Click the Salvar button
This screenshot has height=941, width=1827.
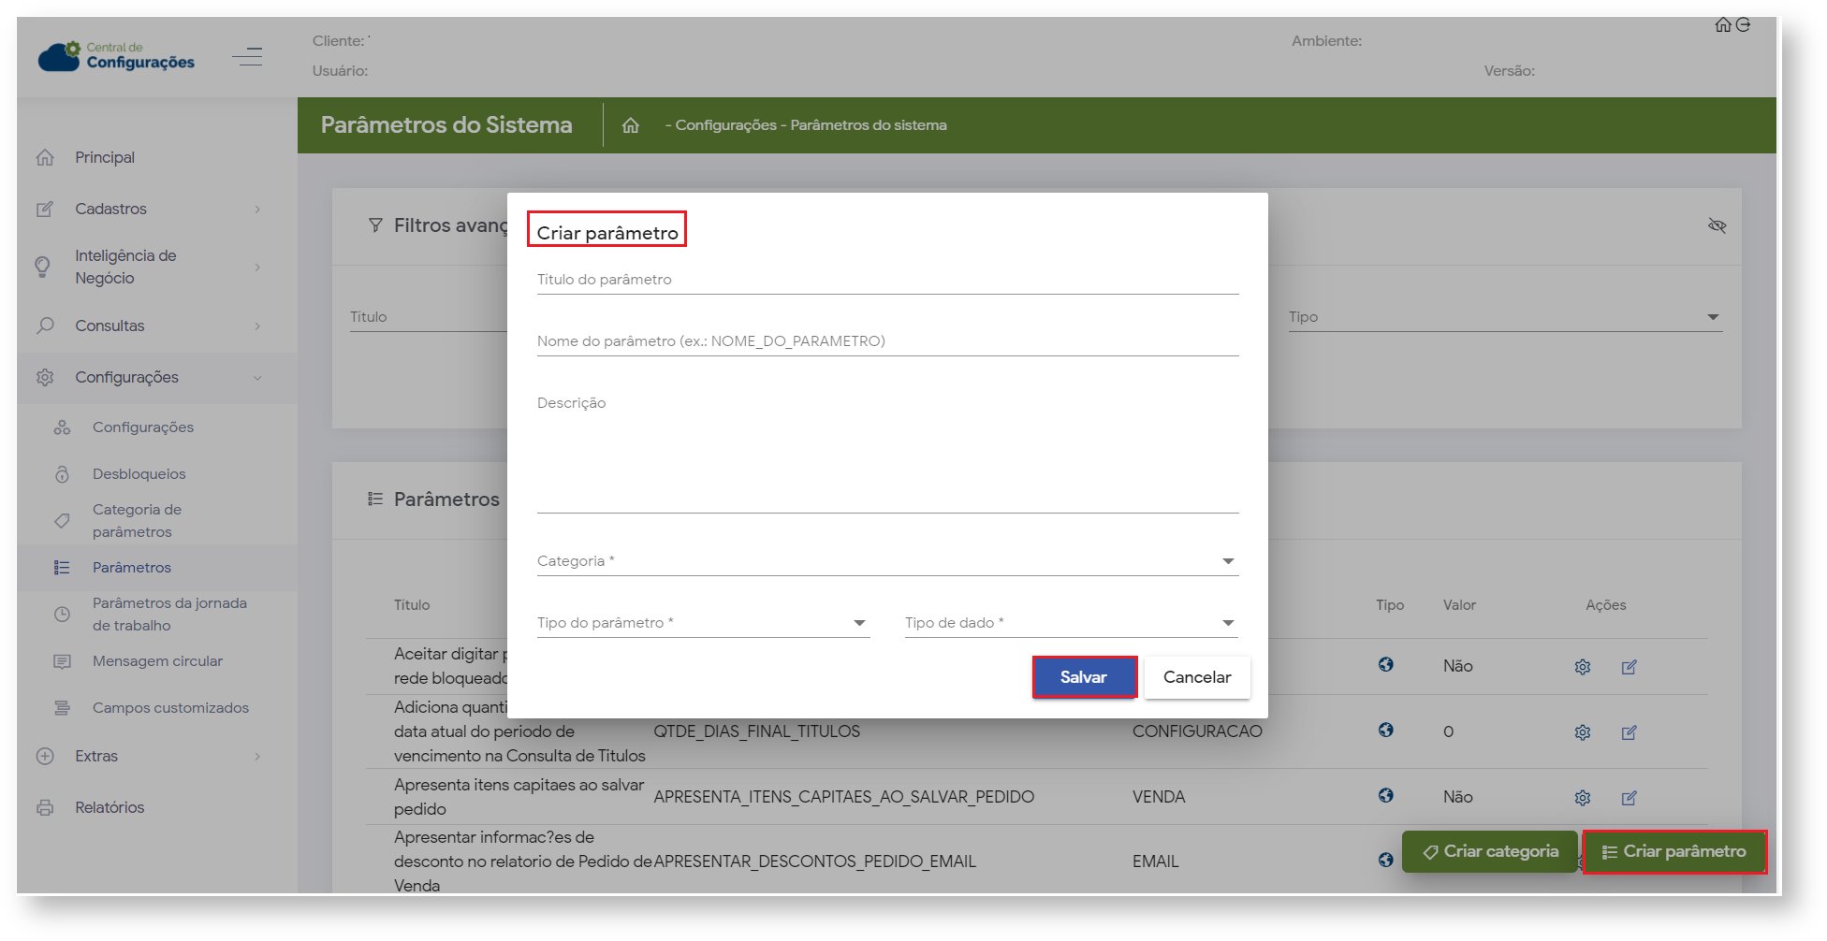[x=1084, y=677]
